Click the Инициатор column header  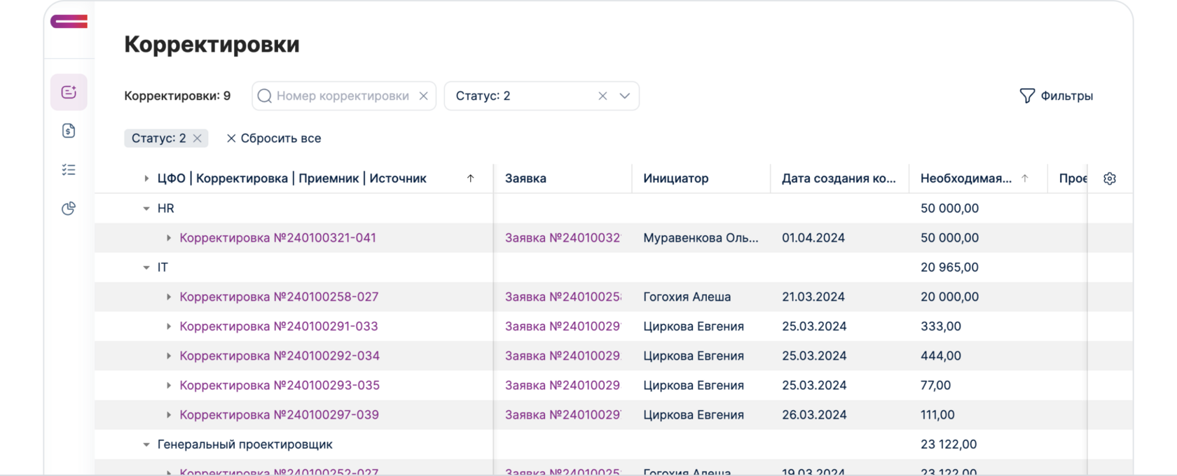(676, 178)
